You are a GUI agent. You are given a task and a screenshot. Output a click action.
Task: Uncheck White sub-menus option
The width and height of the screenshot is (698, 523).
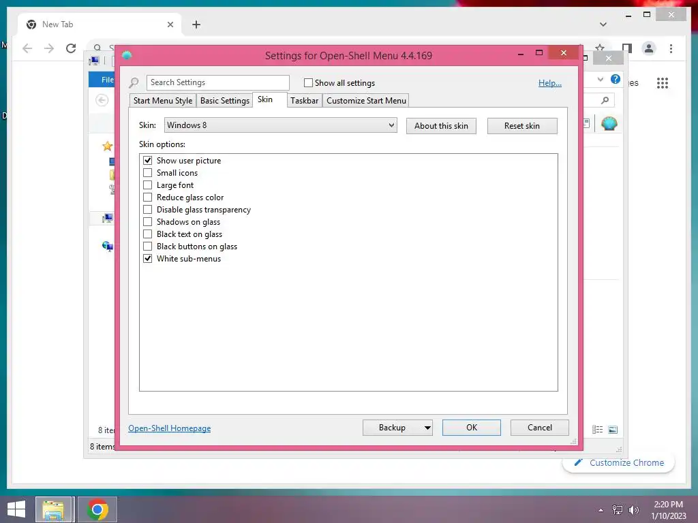147,258
